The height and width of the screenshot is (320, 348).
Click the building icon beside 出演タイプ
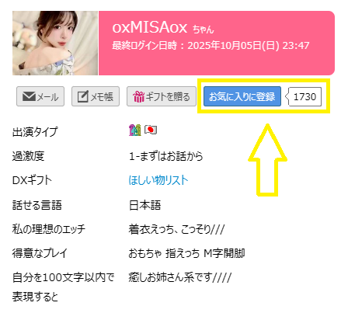135,130
